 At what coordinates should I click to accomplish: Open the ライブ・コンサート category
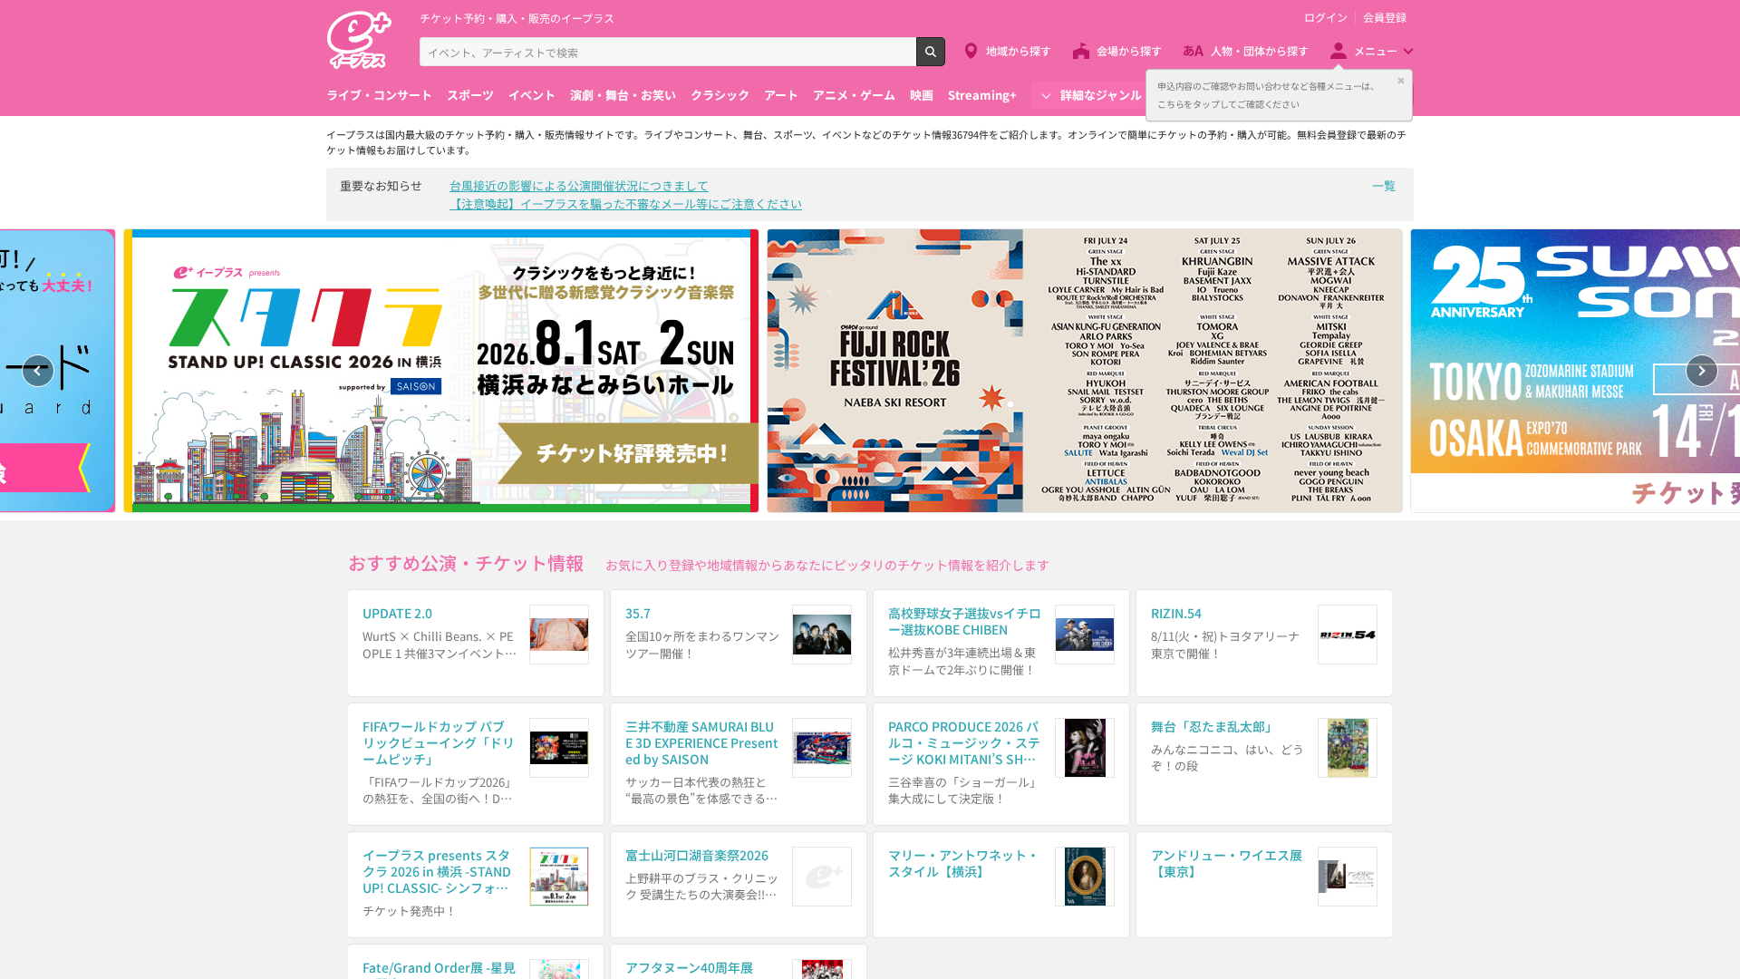point(379,95)
